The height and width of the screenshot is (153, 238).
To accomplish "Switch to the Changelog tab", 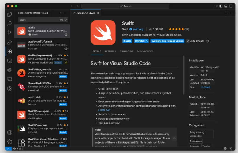I will [126, 51].
